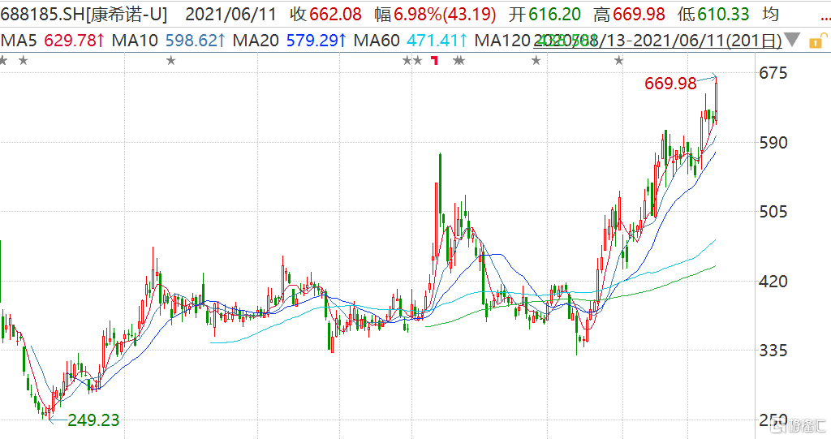Click the 均 average label
Viewport: 831px width, 439px height.
coord(771,15)
